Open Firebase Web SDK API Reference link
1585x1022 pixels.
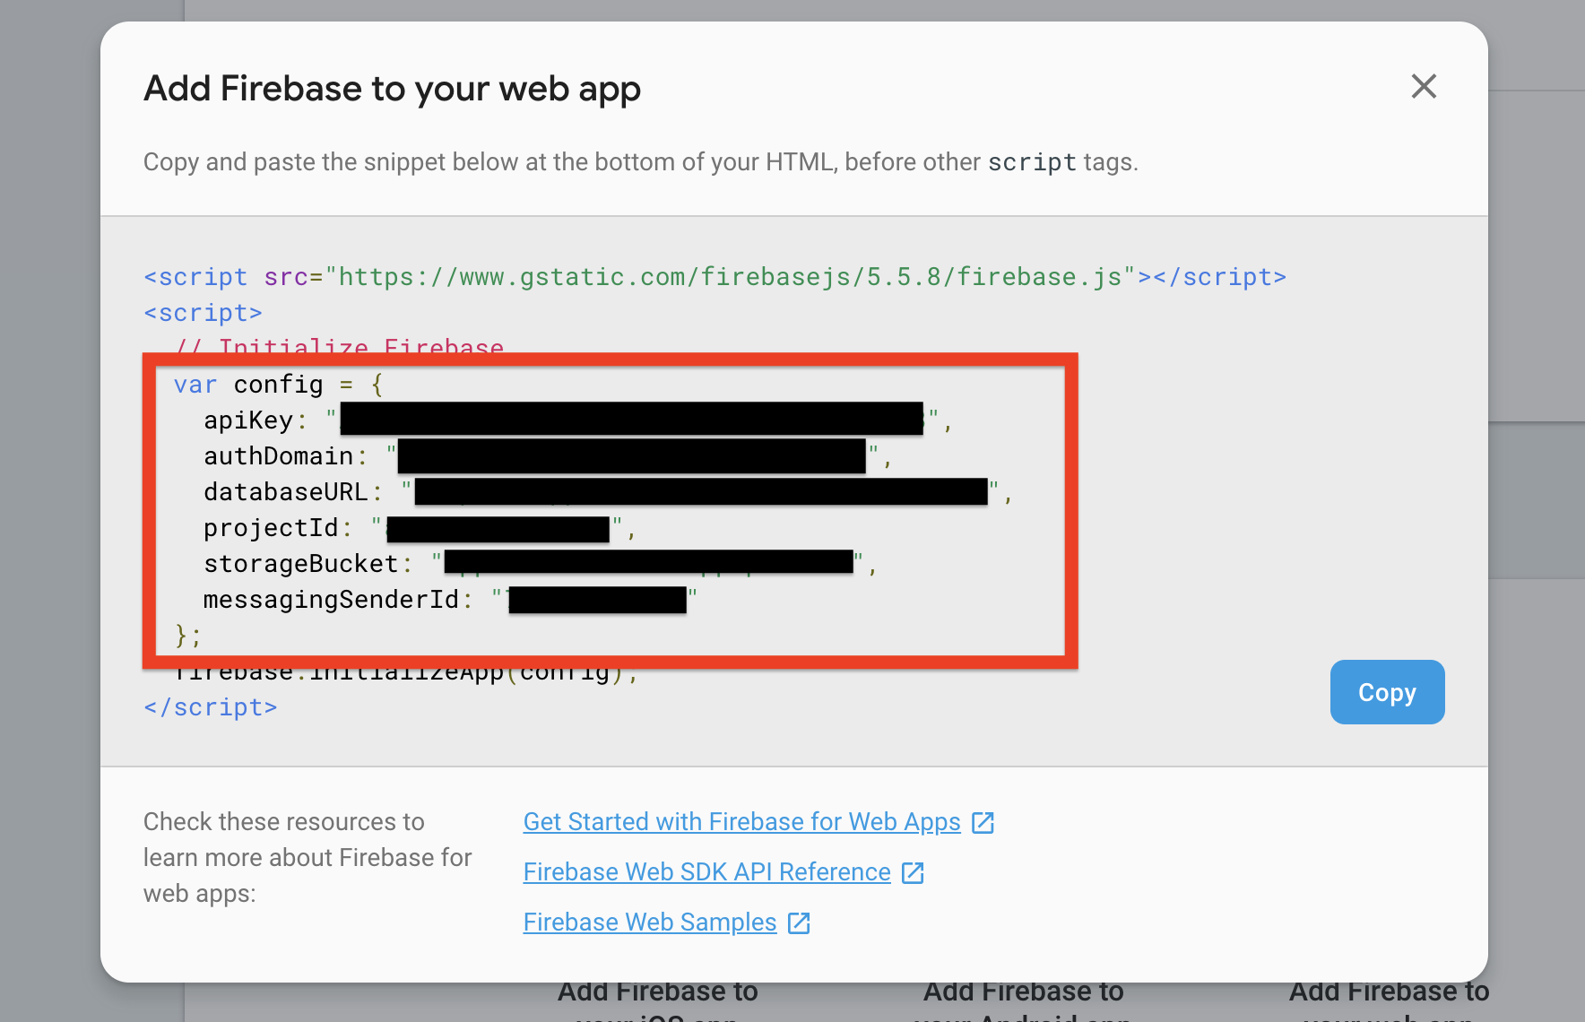coord(706,872)
